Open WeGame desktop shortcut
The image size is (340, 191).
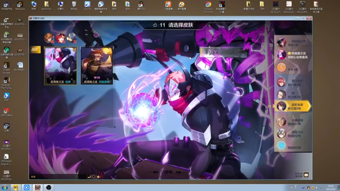(x=20, y=6)
